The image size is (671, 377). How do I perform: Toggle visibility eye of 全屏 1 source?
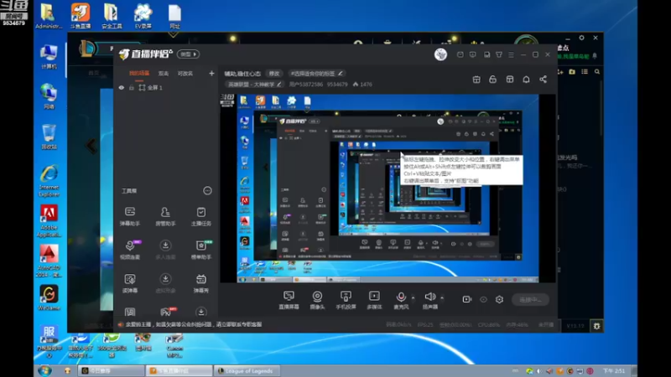tap(122, 88)
